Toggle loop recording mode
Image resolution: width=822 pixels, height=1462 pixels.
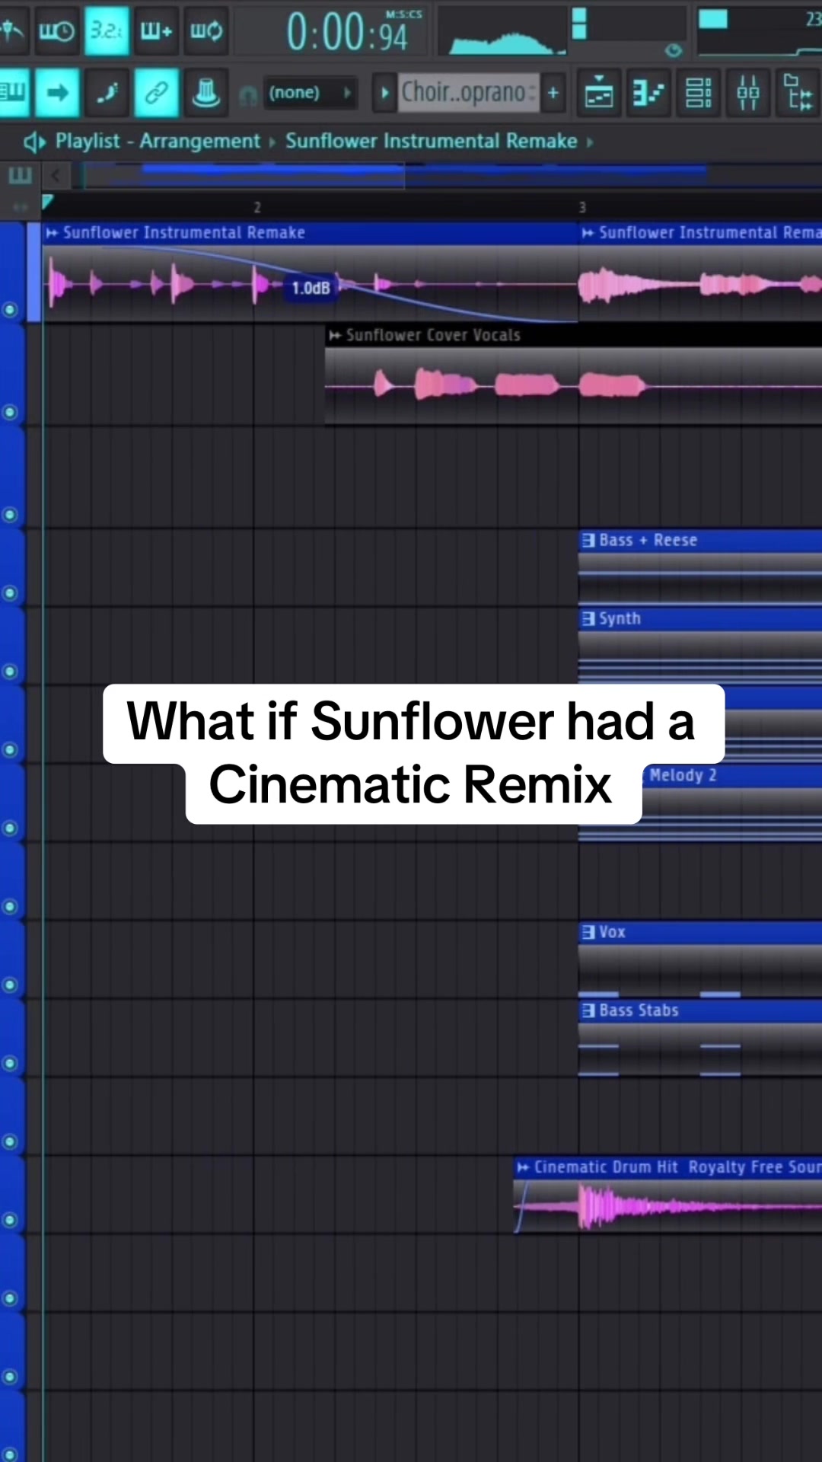pos(205,30)
